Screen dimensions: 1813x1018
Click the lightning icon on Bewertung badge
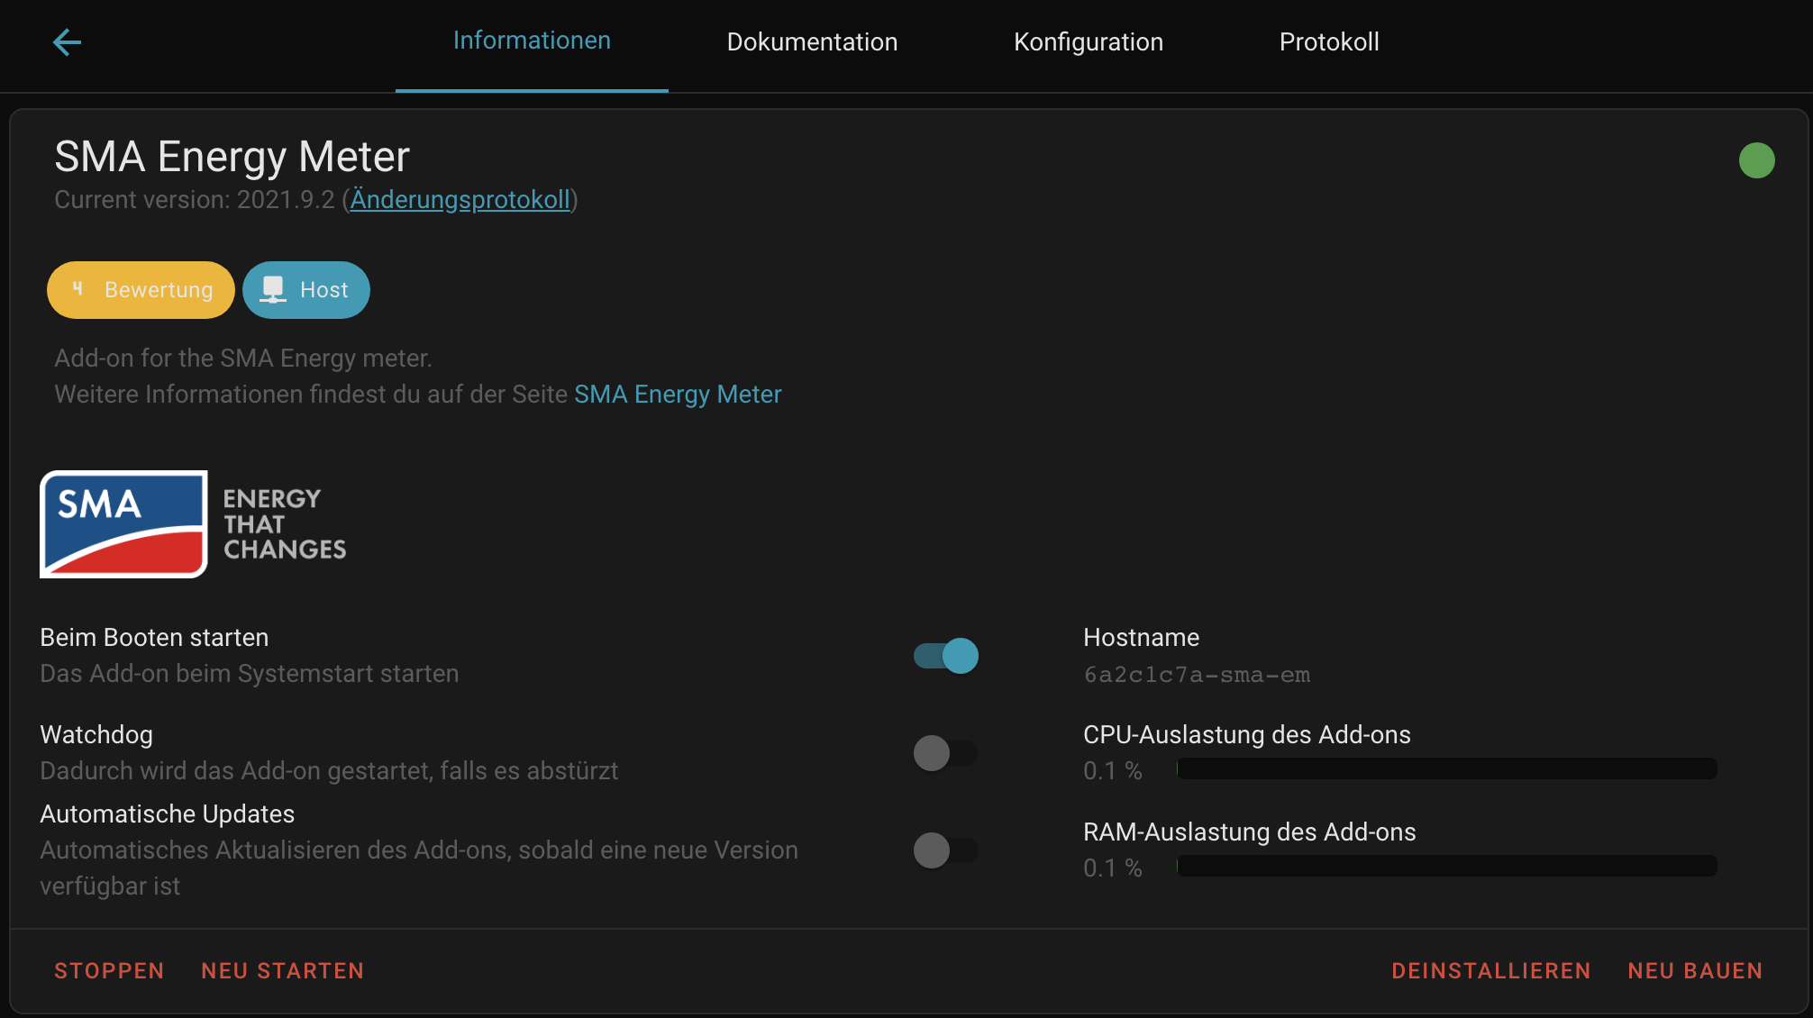pos(79,289)
